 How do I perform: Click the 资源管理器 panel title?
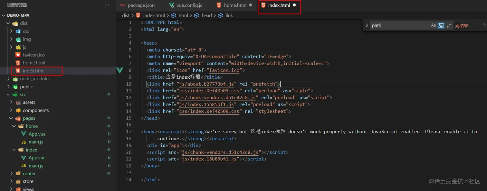click(x=17, y=5)
